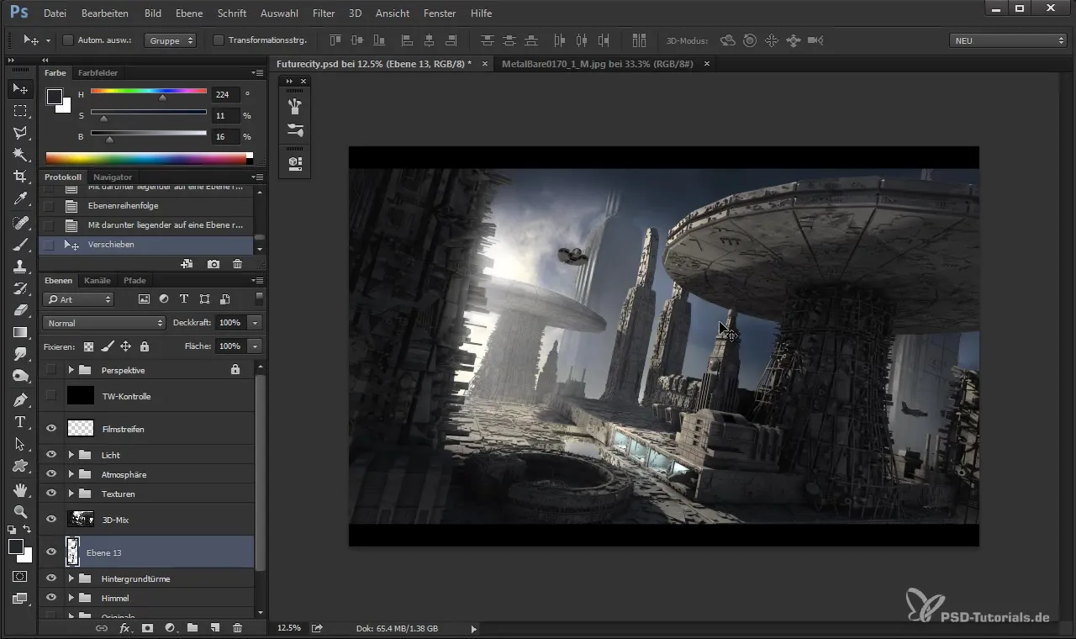Create new group folder icon in Ebenen
Image resolution: width=1076 pixels, height=639 pixels.
coord(193,628)
